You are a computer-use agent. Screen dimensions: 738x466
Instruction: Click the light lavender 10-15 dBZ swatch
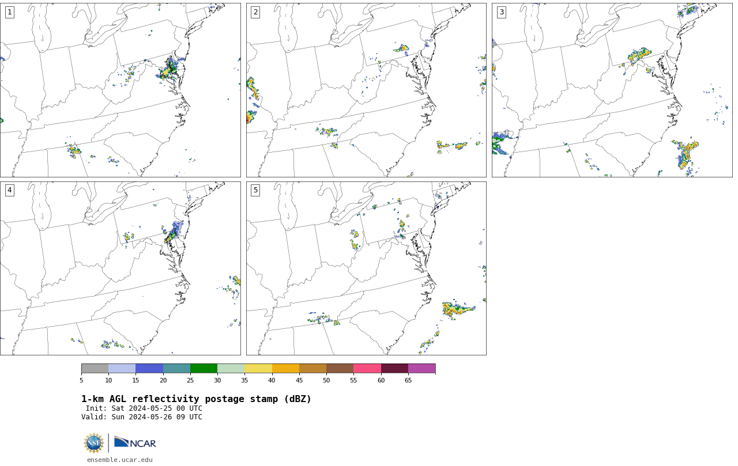(x=122, y=369)
